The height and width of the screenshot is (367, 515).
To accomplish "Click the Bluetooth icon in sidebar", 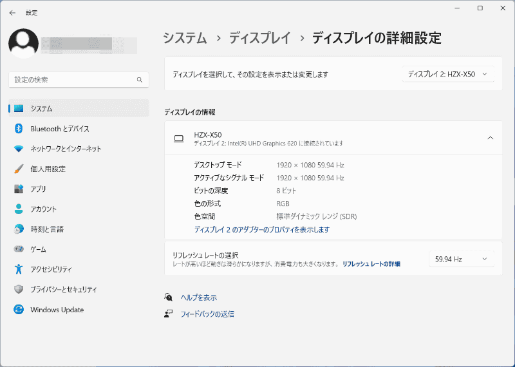I will tap(19, 129).
